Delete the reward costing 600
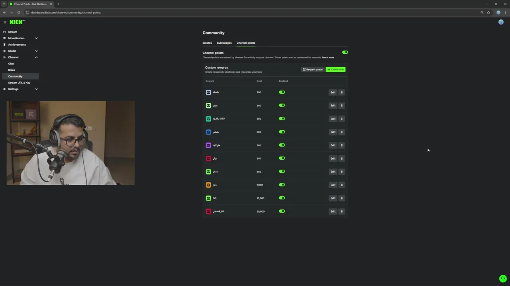 coord(341,158)
